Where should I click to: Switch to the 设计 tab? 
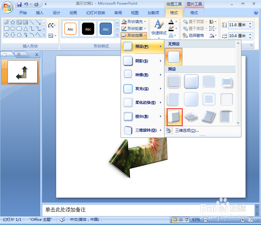(56, 13)
